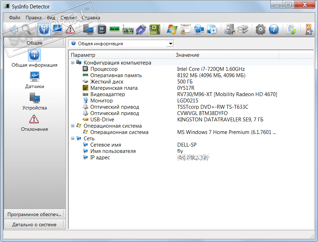
Task: Click the software disc toolbar icon
Action: 212,29
